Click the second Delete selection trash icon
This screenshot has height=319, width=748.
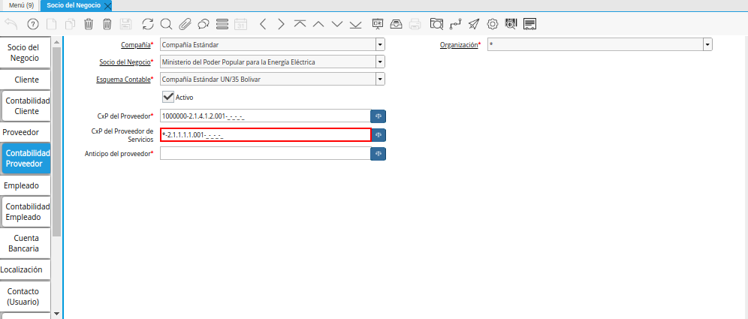click(107, 24)
